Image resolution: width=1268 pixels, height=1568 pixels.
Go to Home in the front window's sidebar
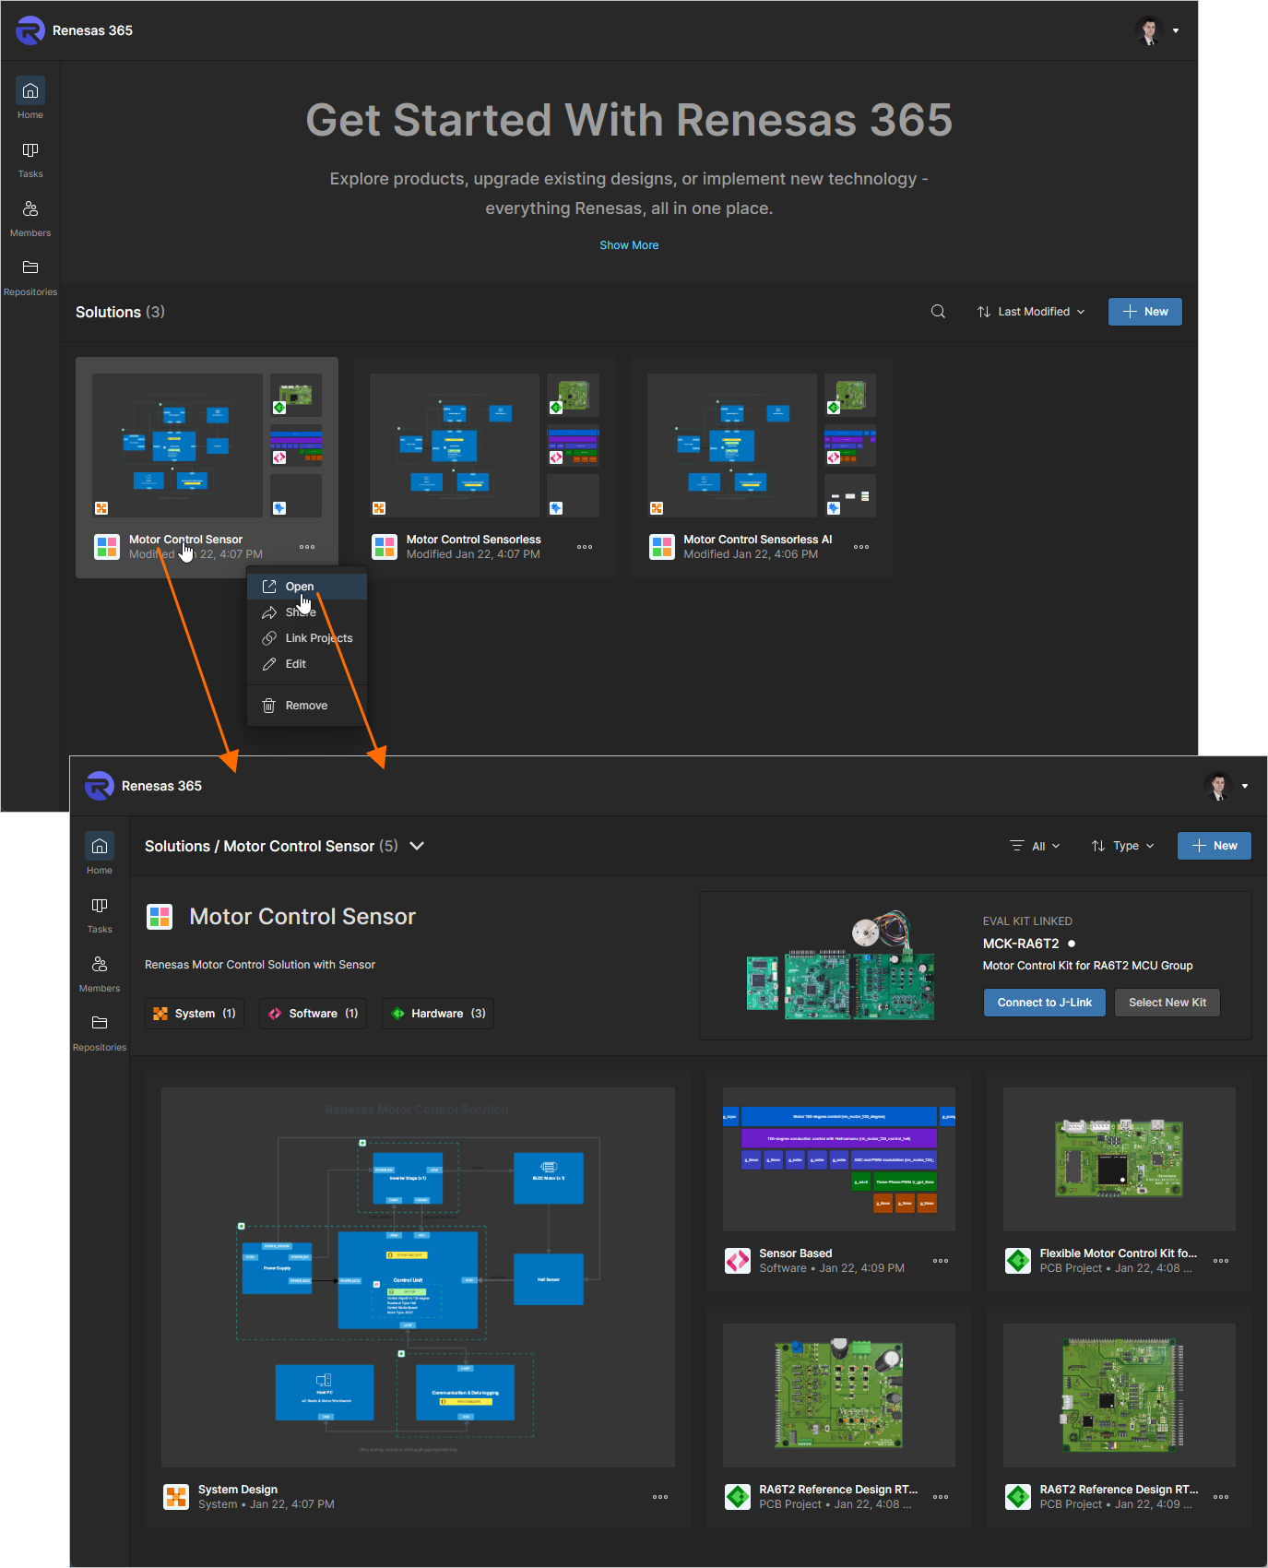tap(100, 854)
